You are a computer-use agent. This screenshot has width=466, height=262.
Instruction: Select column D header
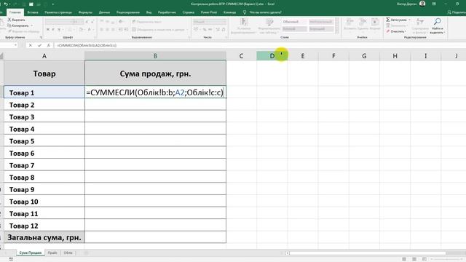(x=272, y=55)
